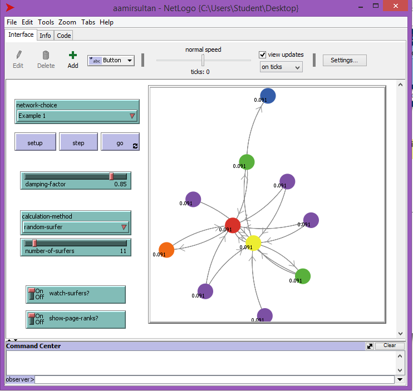Click the red node in the network

(x=233, y=225)
